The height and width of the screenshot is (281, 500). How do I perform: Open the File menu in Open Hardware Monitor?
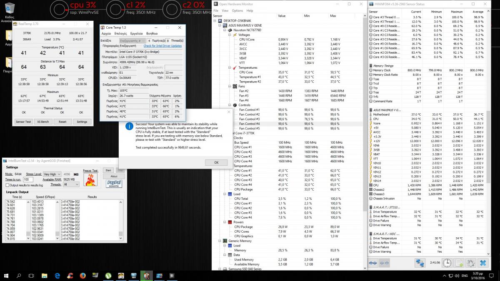[215, 10]
